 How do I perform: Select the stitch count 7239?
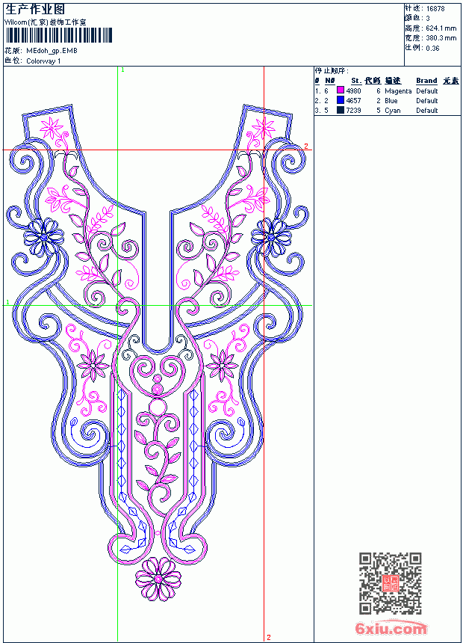click(354, 111)
